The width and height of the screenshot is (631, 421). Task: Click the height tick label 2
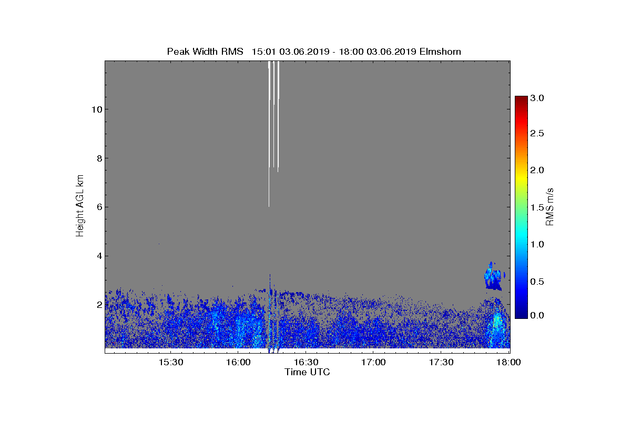pyautogui.click(x=98, y=305)
